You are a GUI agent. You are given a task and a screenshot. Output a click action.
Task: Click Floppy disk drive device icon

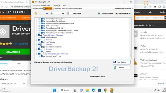(44, 37)
